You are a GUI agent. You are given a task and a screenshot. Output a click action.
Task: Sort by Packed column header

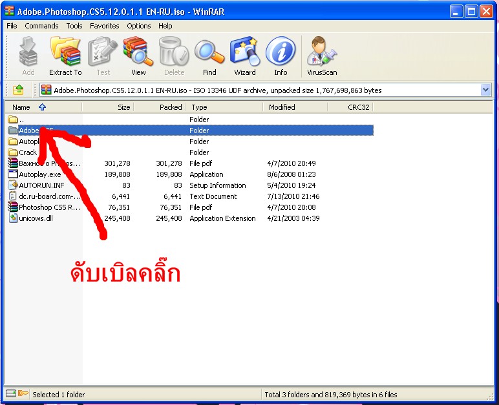(160, 107)
